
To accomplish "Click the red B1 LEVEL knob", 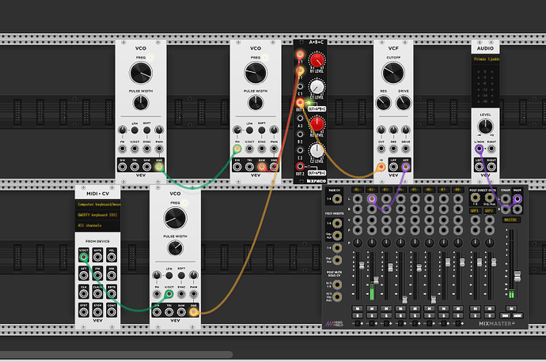I will 317,62.
